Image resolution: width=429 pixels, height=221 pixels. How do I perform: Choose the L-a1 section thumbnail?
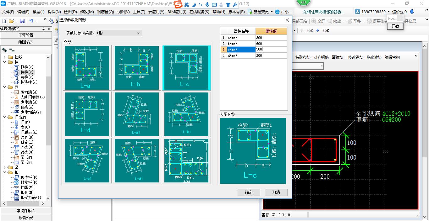point(137,114)
